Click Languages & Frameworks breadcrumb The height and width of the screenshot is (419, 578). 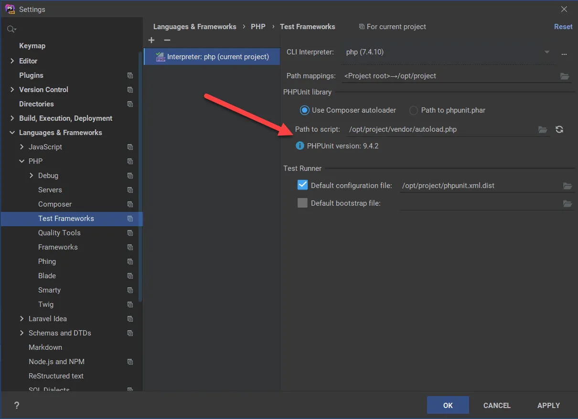[x=195, y=27]
